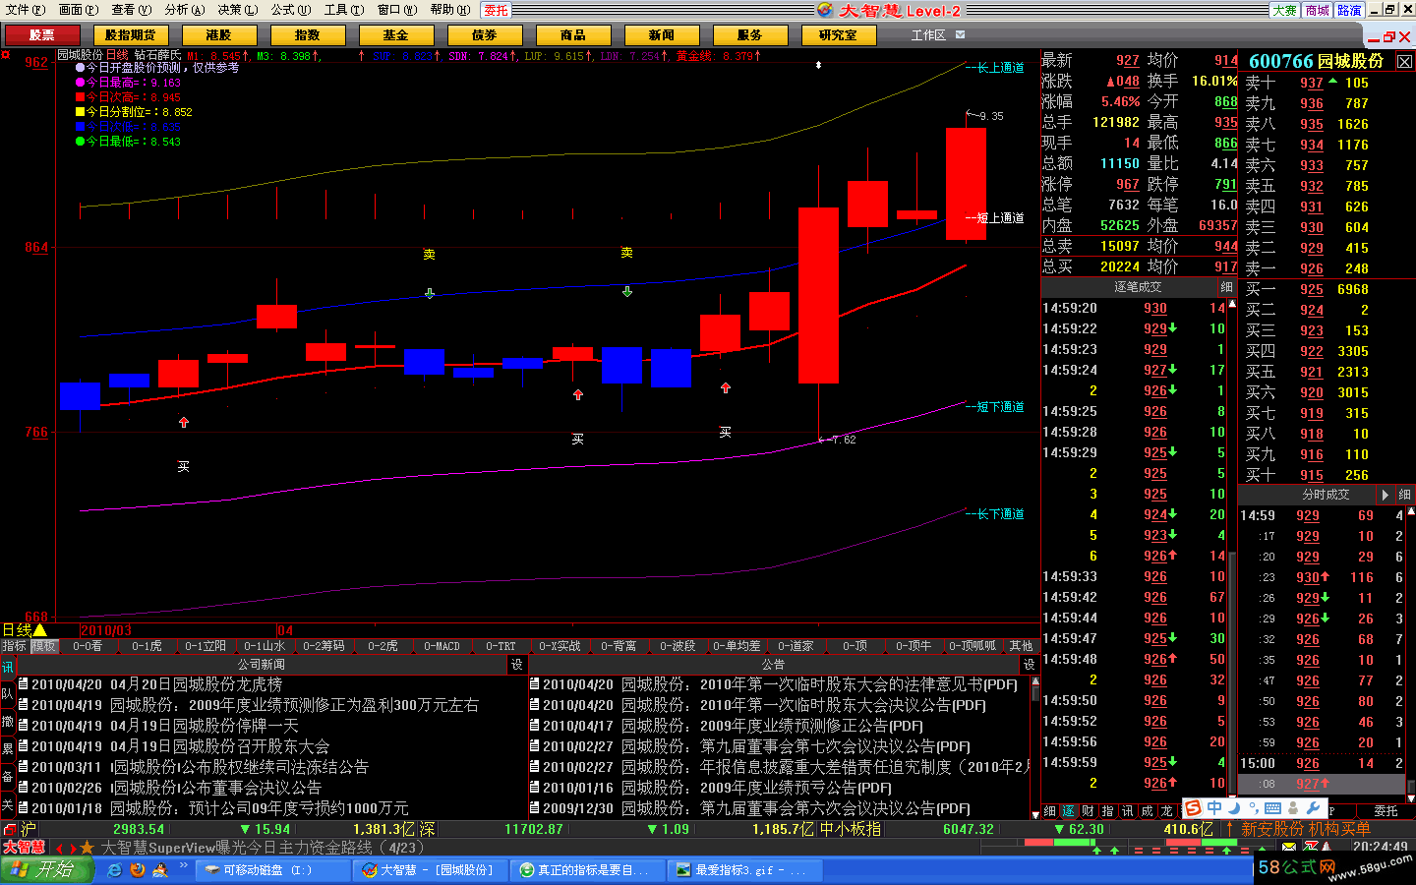
Task: Open Firefox quick launch icon
Action: tap(138, 870)
